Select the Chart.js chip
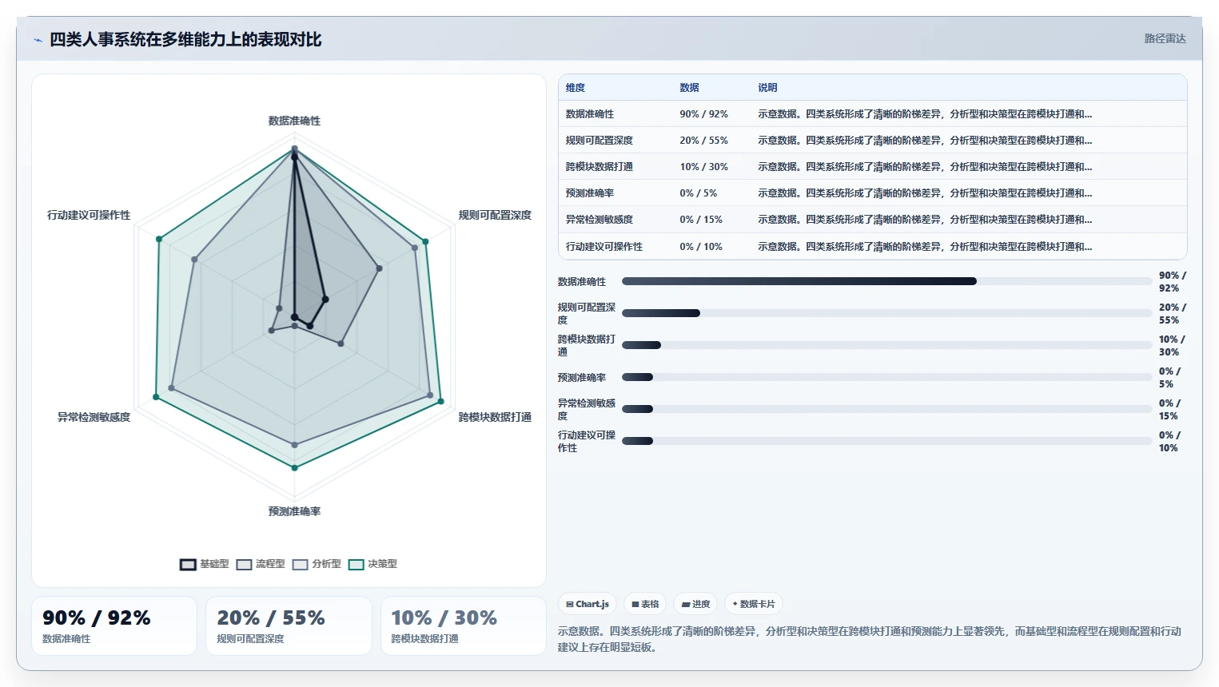The width and height of the screenshot is (1219, 687). coord(588,604)
